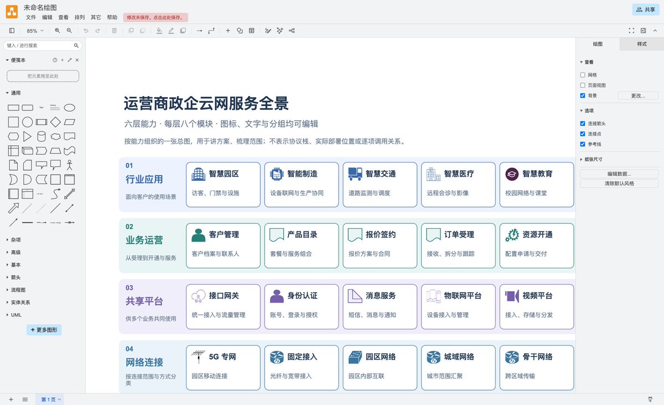Click the fullscreen icon at top right
Image resolution: width=664 pixels, height=405 pixels.
pyautogui.click(x=631, y=31)
